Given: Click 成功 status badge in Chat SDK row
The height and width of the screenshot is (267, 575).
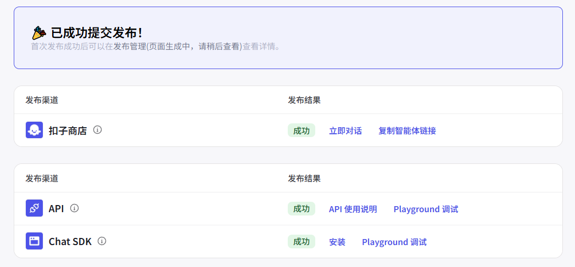Looking at the screenshot, I should coord(302,242).
